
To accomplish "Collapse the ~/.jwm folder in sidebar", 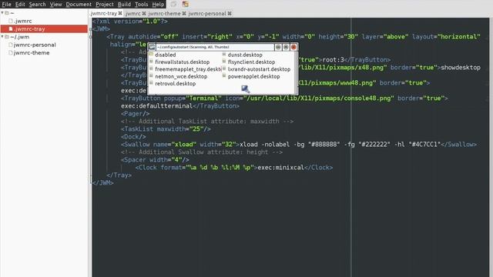I will (2, 37).
